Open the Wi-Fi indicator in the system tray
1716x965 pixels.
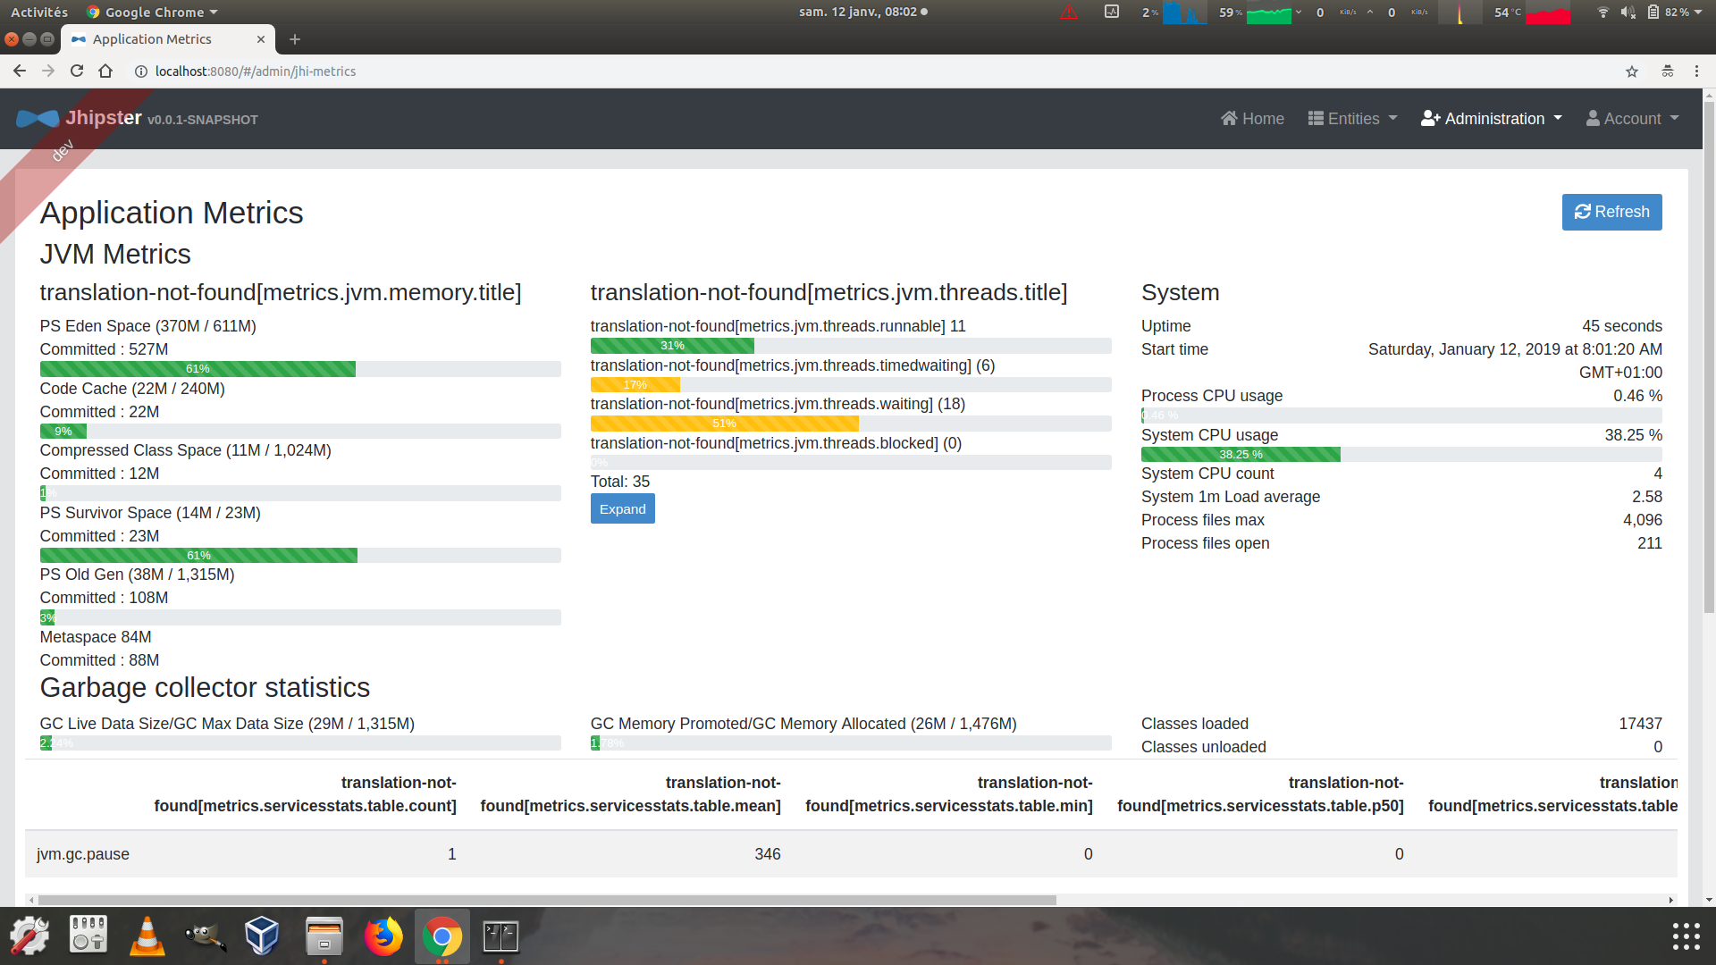(x=1602, y=12)
